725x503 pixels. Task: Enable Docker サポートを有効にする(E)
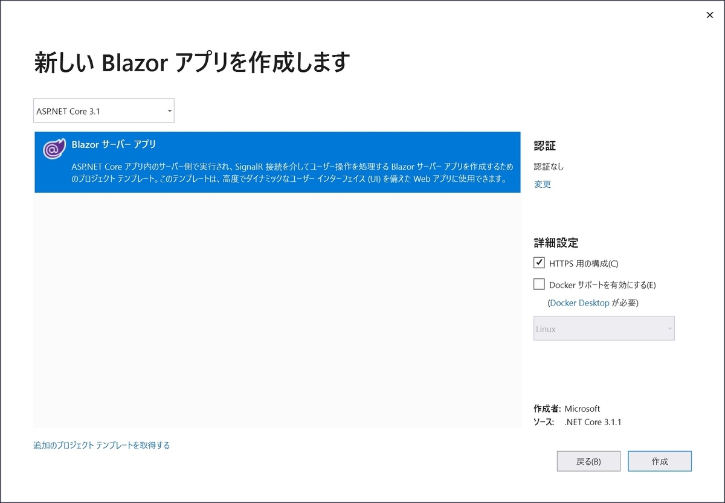[539, 283]
